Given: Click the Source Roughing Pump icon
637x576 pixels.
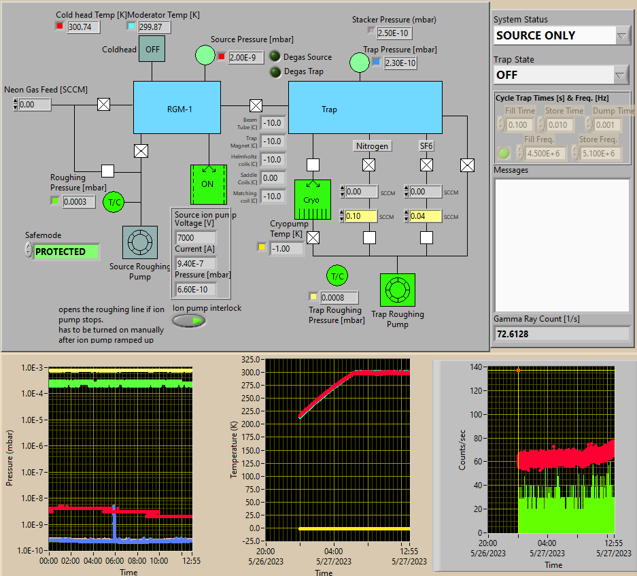Looking at the screenshot, I should [x=140, y=242].
